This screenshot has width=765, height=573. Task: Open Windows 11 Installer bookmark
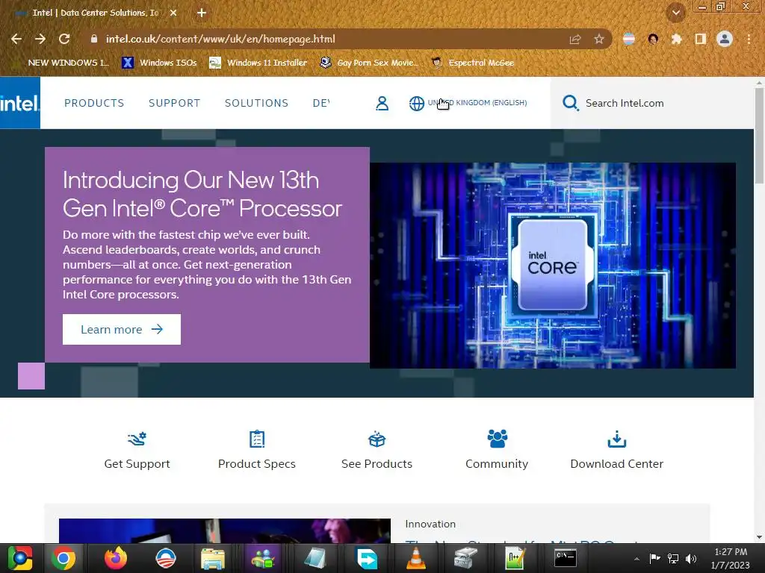click(258, 63)
